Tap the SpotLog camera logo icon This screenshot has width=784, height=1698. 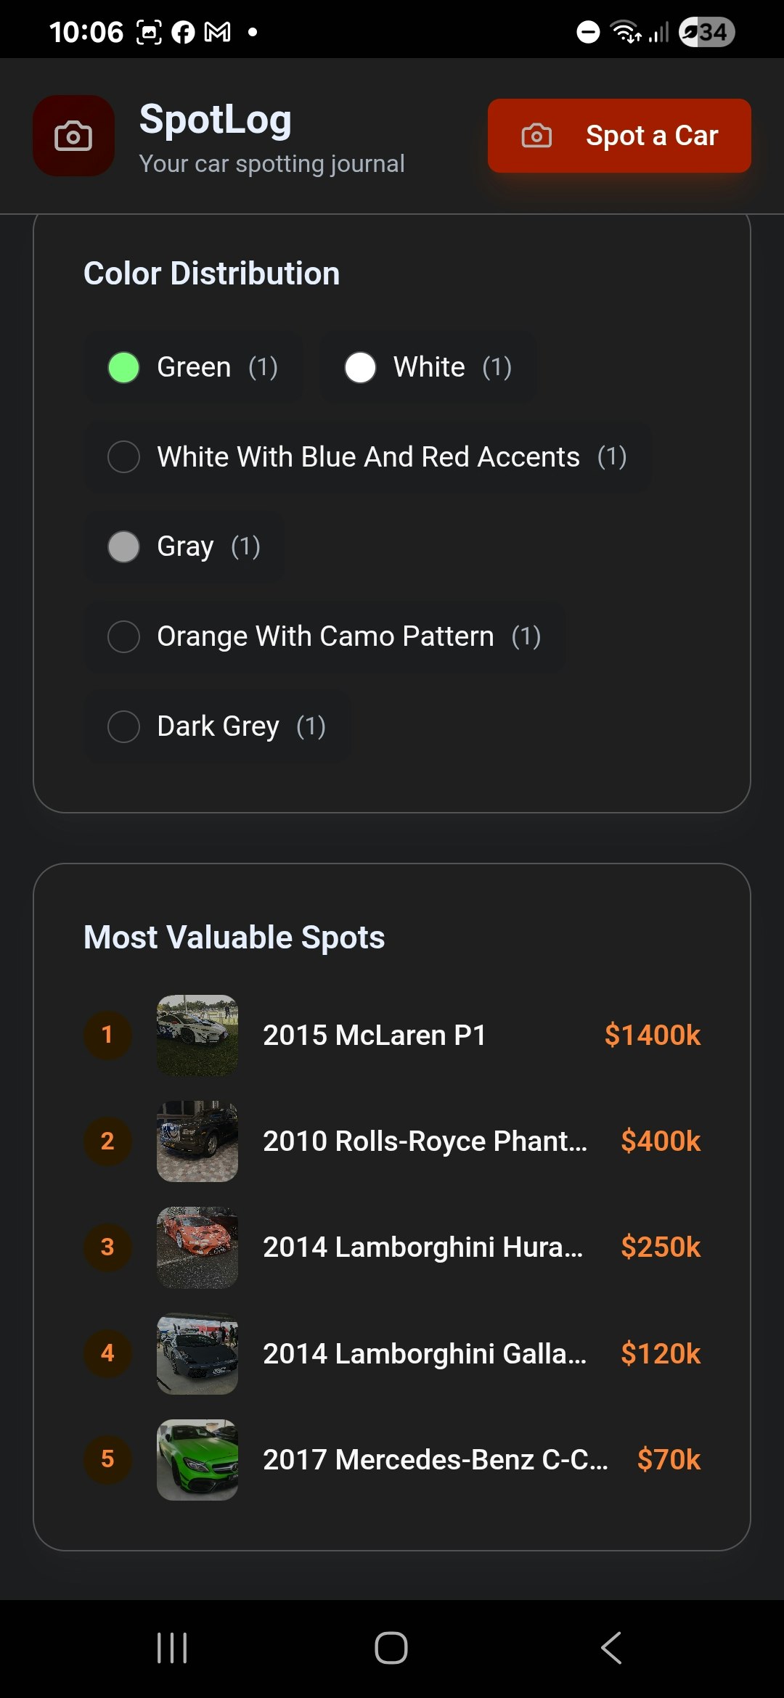coord(73,136)
